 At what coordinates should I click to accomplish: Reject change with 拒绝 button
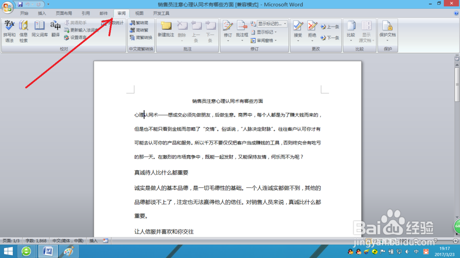tap(312, 32)
